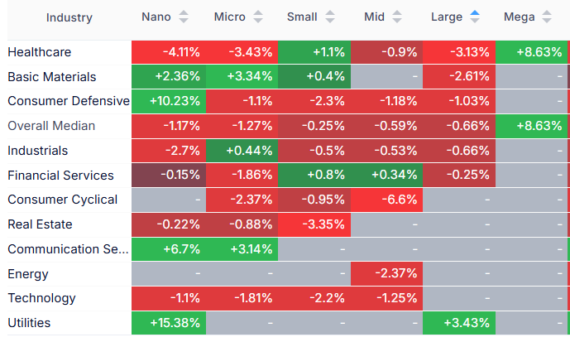Expand the truncated Communication Se… label
The image size is (570, 342).
click(69, 249)
